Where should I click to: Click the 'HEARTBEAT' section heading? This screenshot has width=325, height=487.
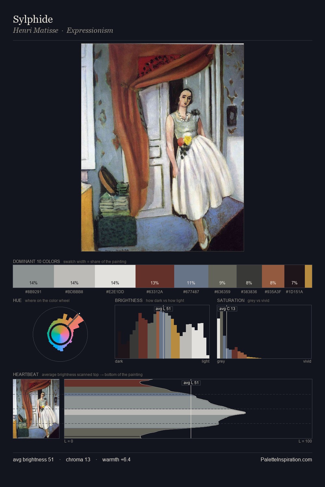click(x=26, y=374)
